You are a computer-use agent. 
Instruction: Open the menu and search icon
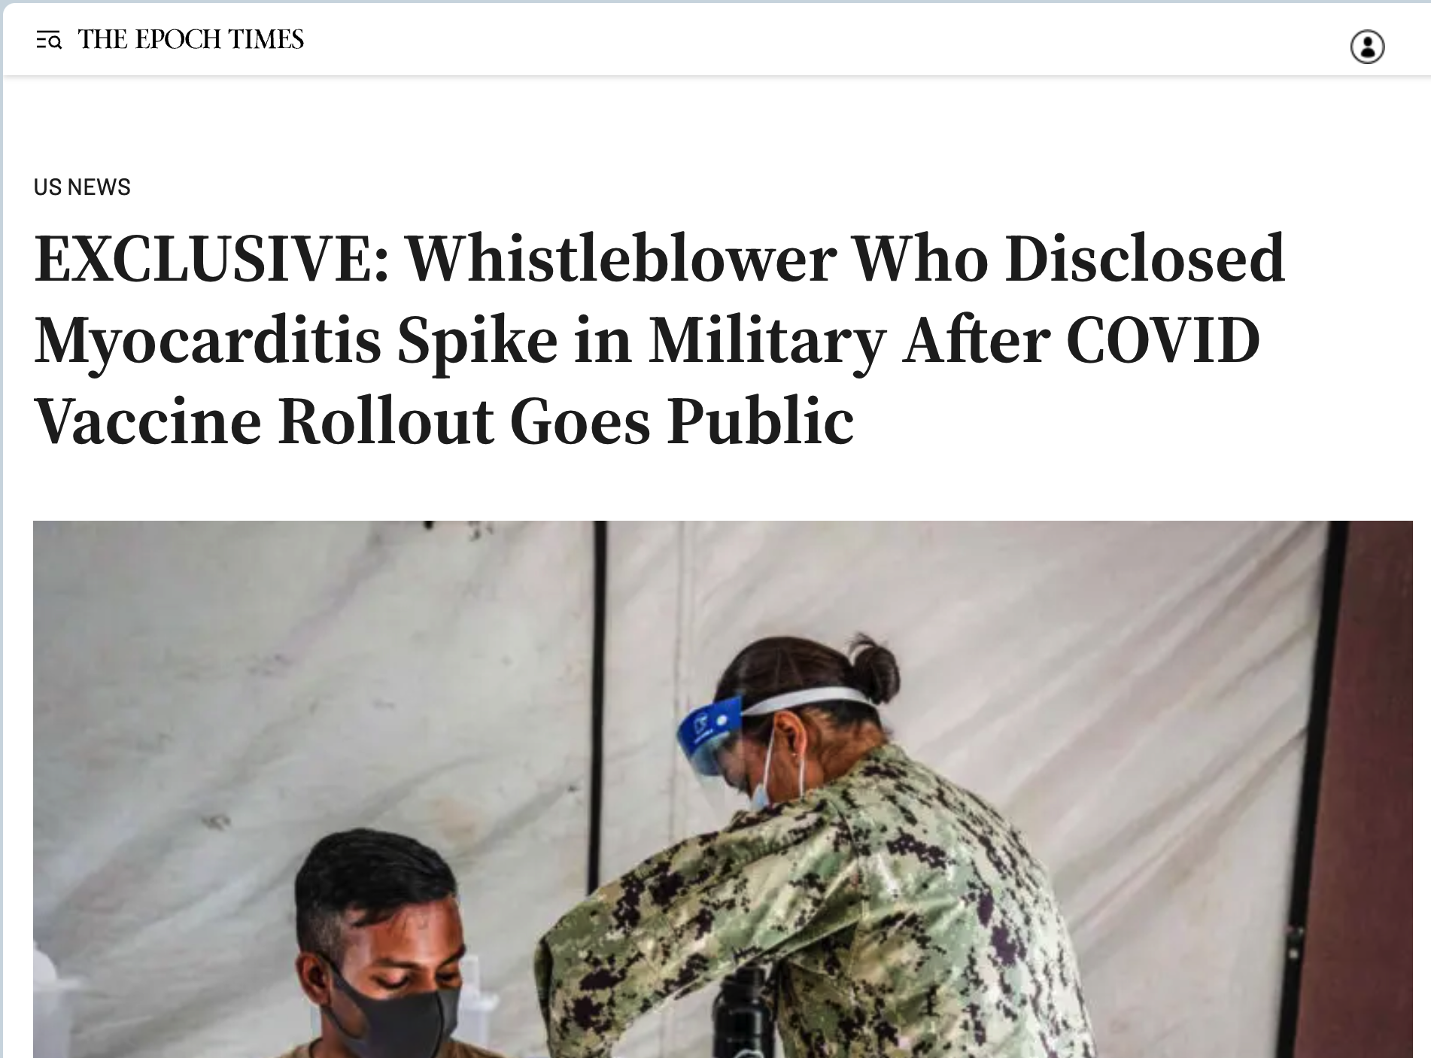[x=49, y=41]
